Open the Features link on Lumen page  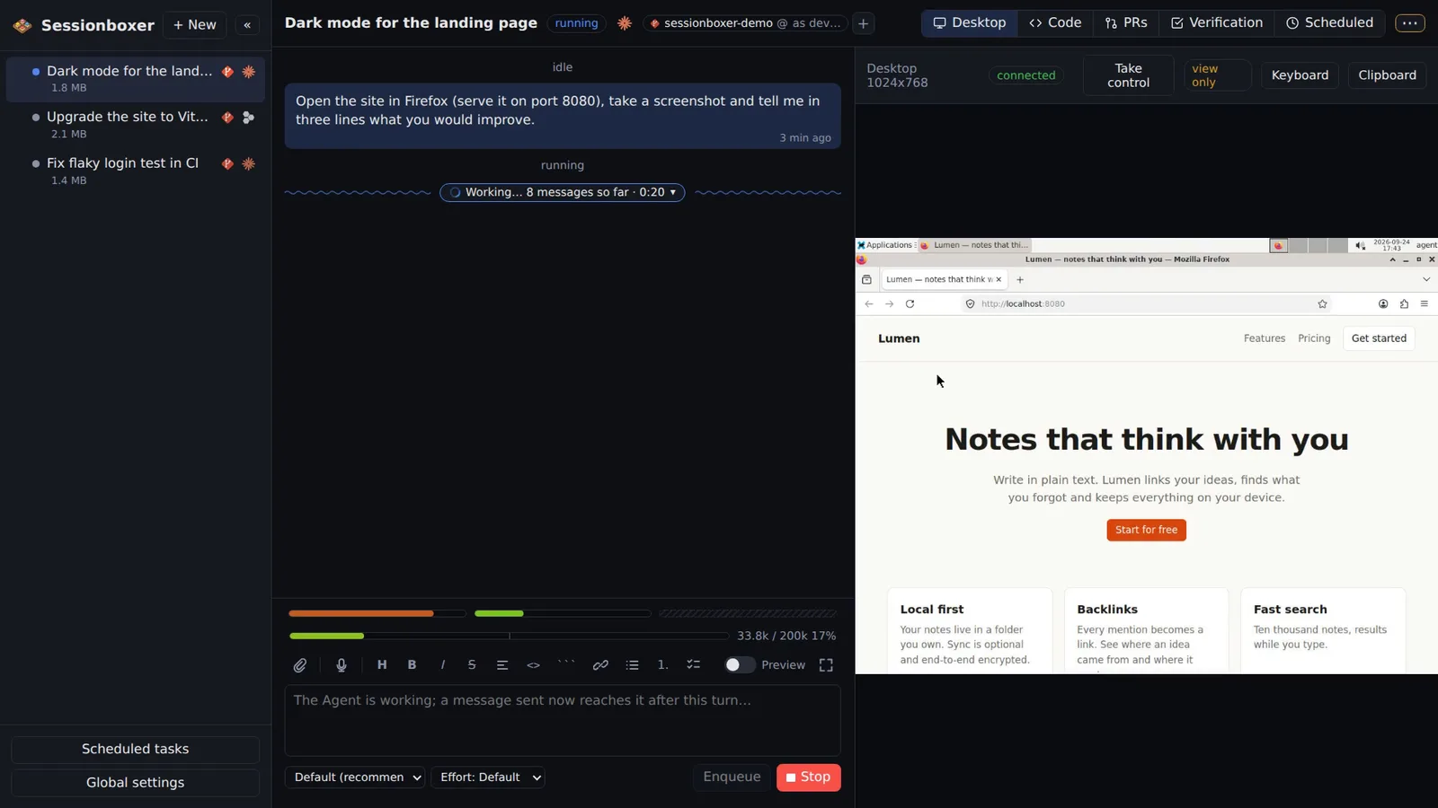point(1264,338)
